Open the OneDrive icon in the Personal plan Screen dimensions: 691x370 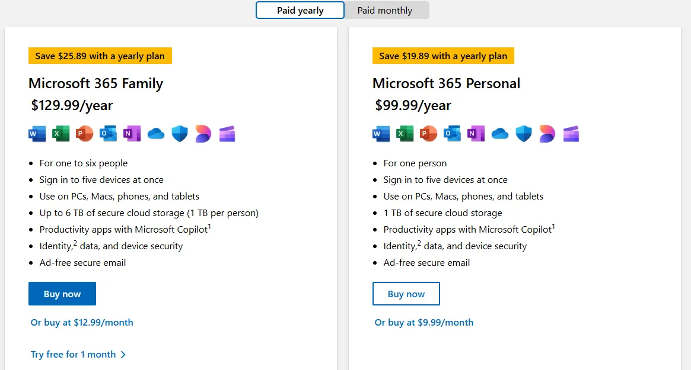click(499, 134)
